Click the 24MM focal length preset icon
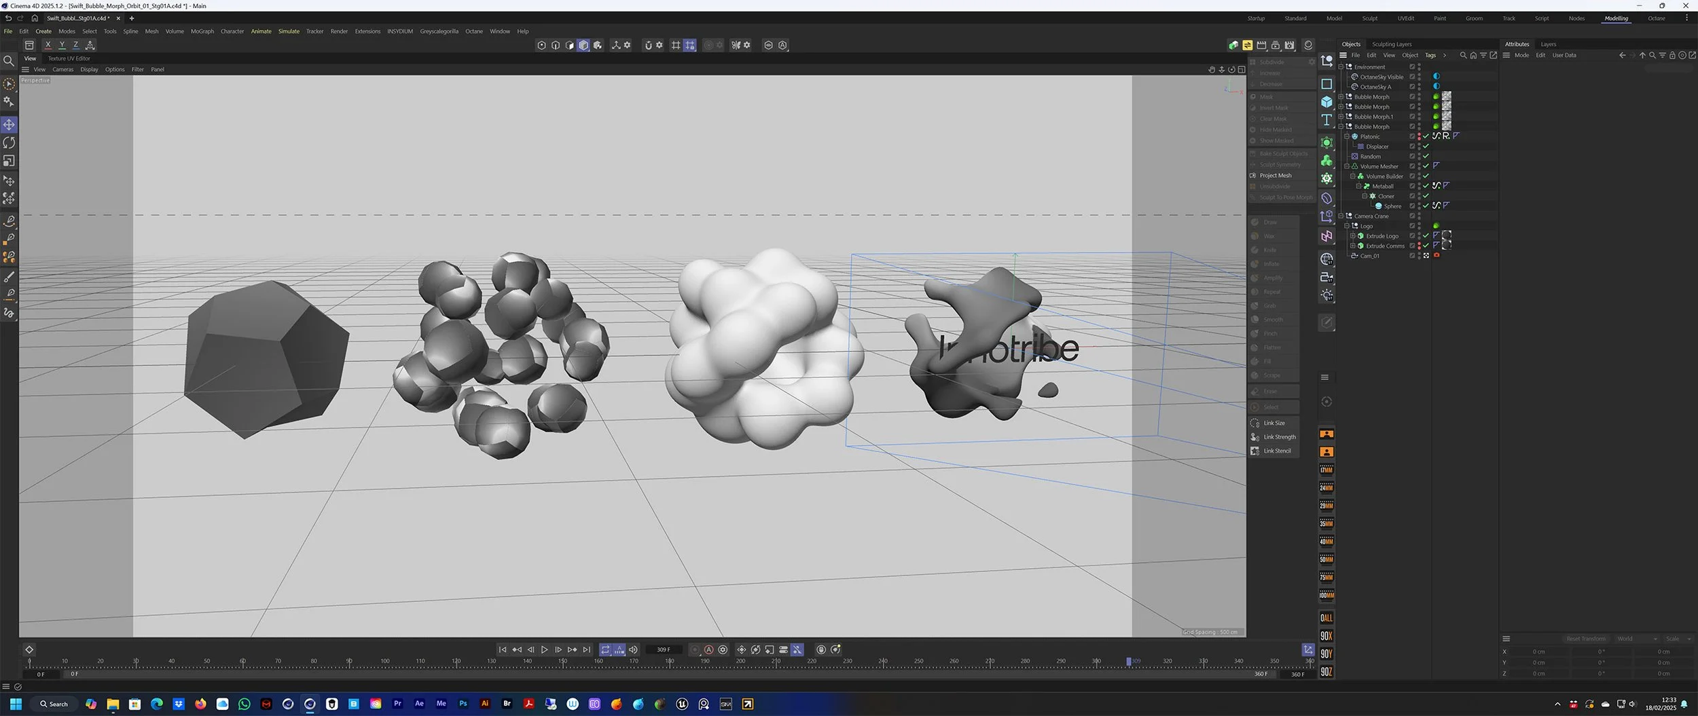The width and height of the screenshot is (1698, 716). (x=1326, y=487)
